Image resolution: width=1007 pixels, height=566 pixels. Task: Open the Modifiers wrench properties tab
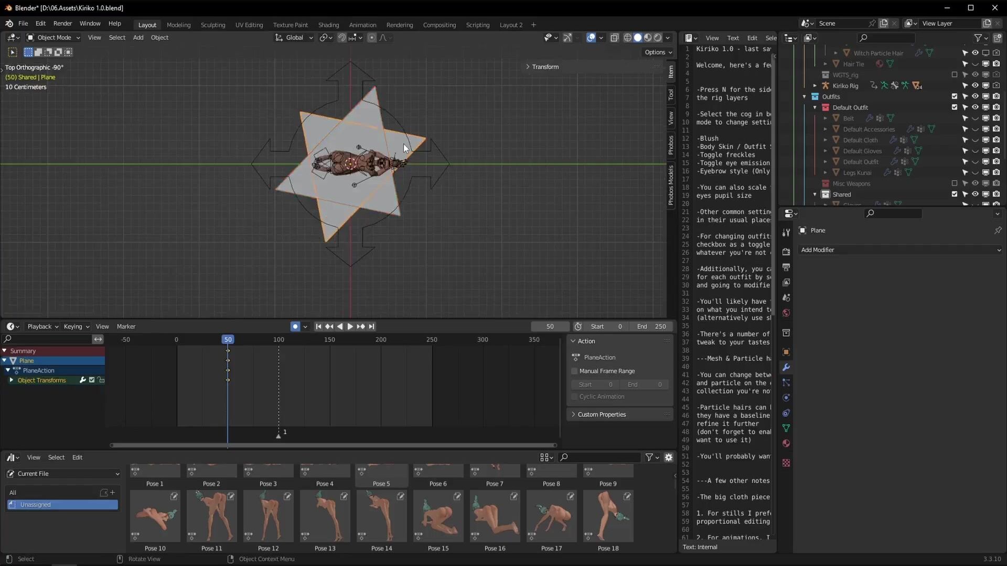tap(786, 367)
